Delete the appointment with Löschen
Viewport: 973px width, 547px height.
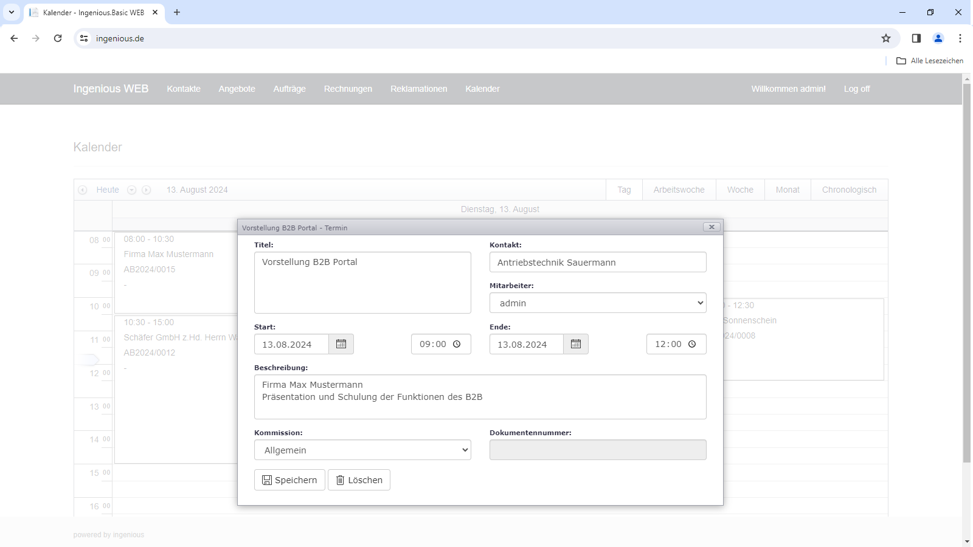(359, 480)
